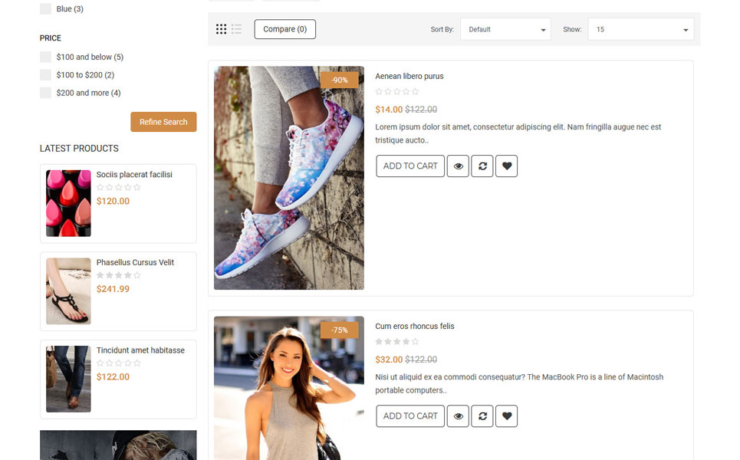
Task: Rate Aenean libero purus with stars
Action: coord(397,91)
